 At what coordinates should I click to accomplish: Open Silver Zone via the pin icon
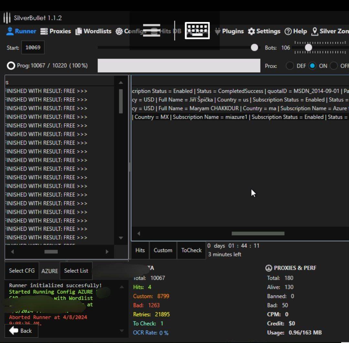click(314, 31)
